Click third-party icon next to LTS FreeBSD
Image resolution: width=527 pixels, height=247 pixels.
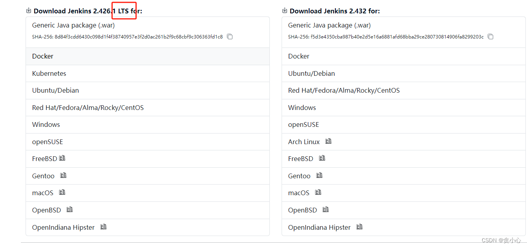(62, 158)
